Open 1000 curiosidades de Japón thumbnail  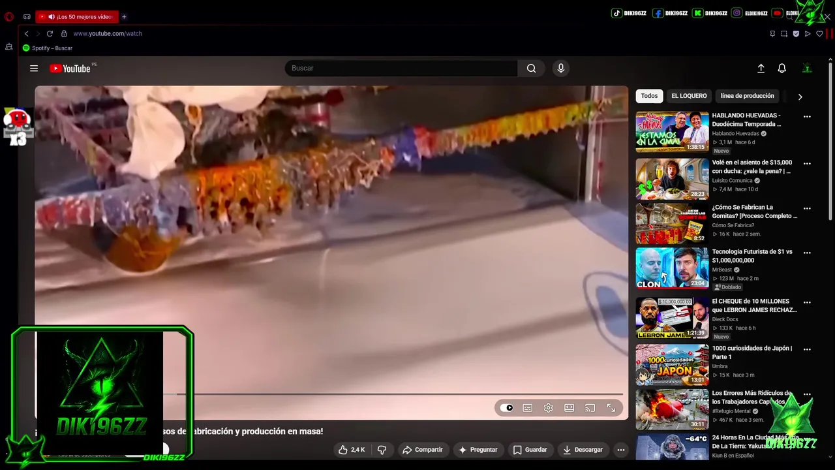[672, 365]
